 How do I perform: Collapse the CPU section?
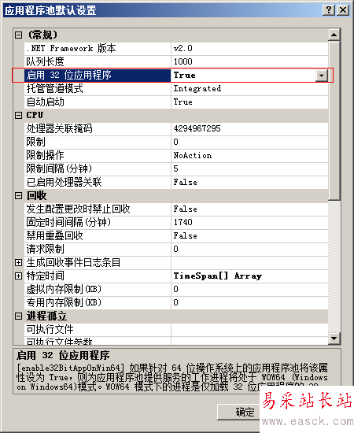point(18,115)
